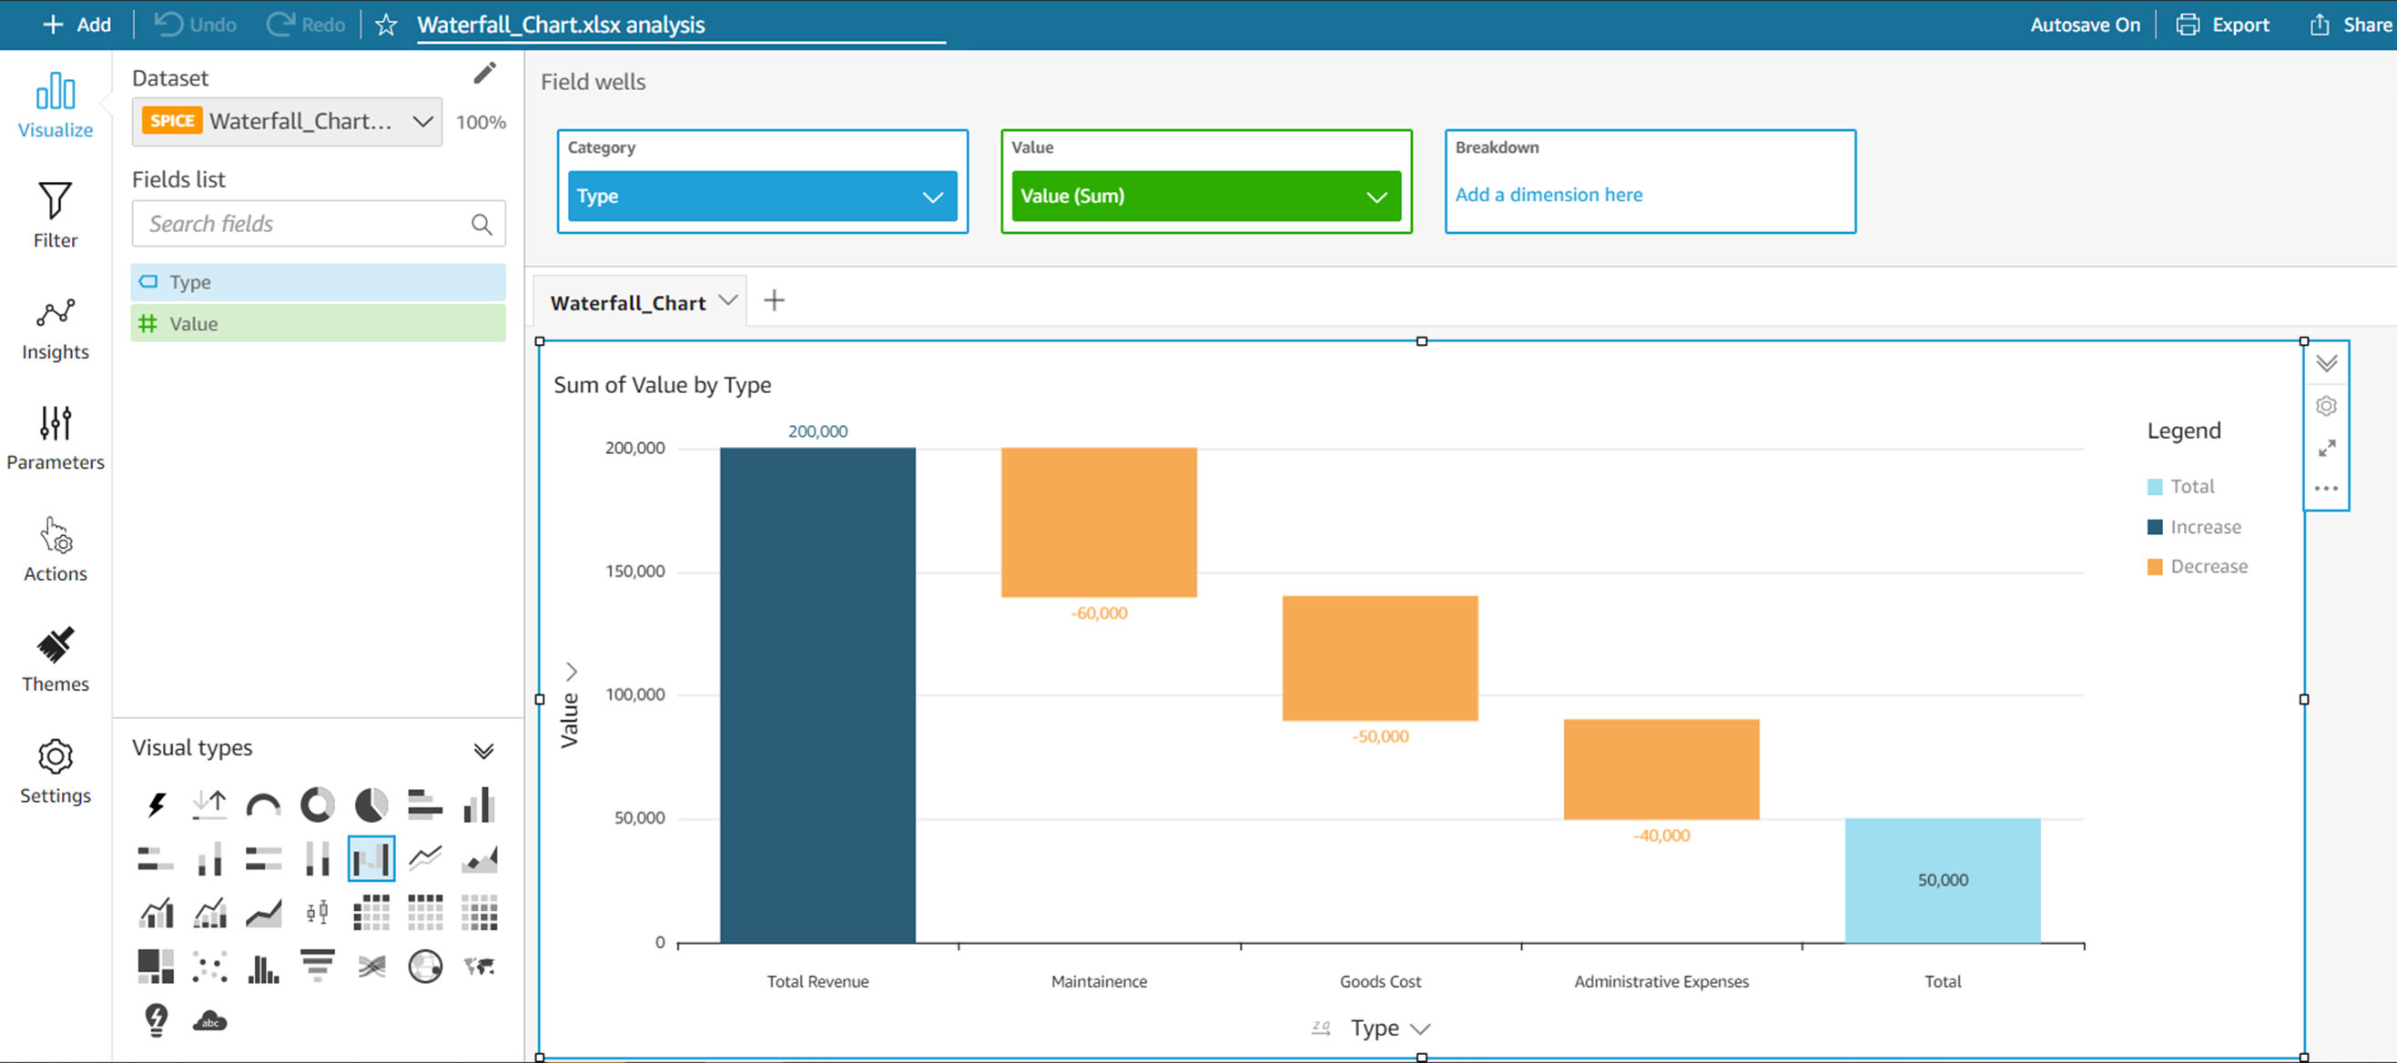
Task: Click the Decrease legend color swatch
Action: click(x=2154, y=566)
